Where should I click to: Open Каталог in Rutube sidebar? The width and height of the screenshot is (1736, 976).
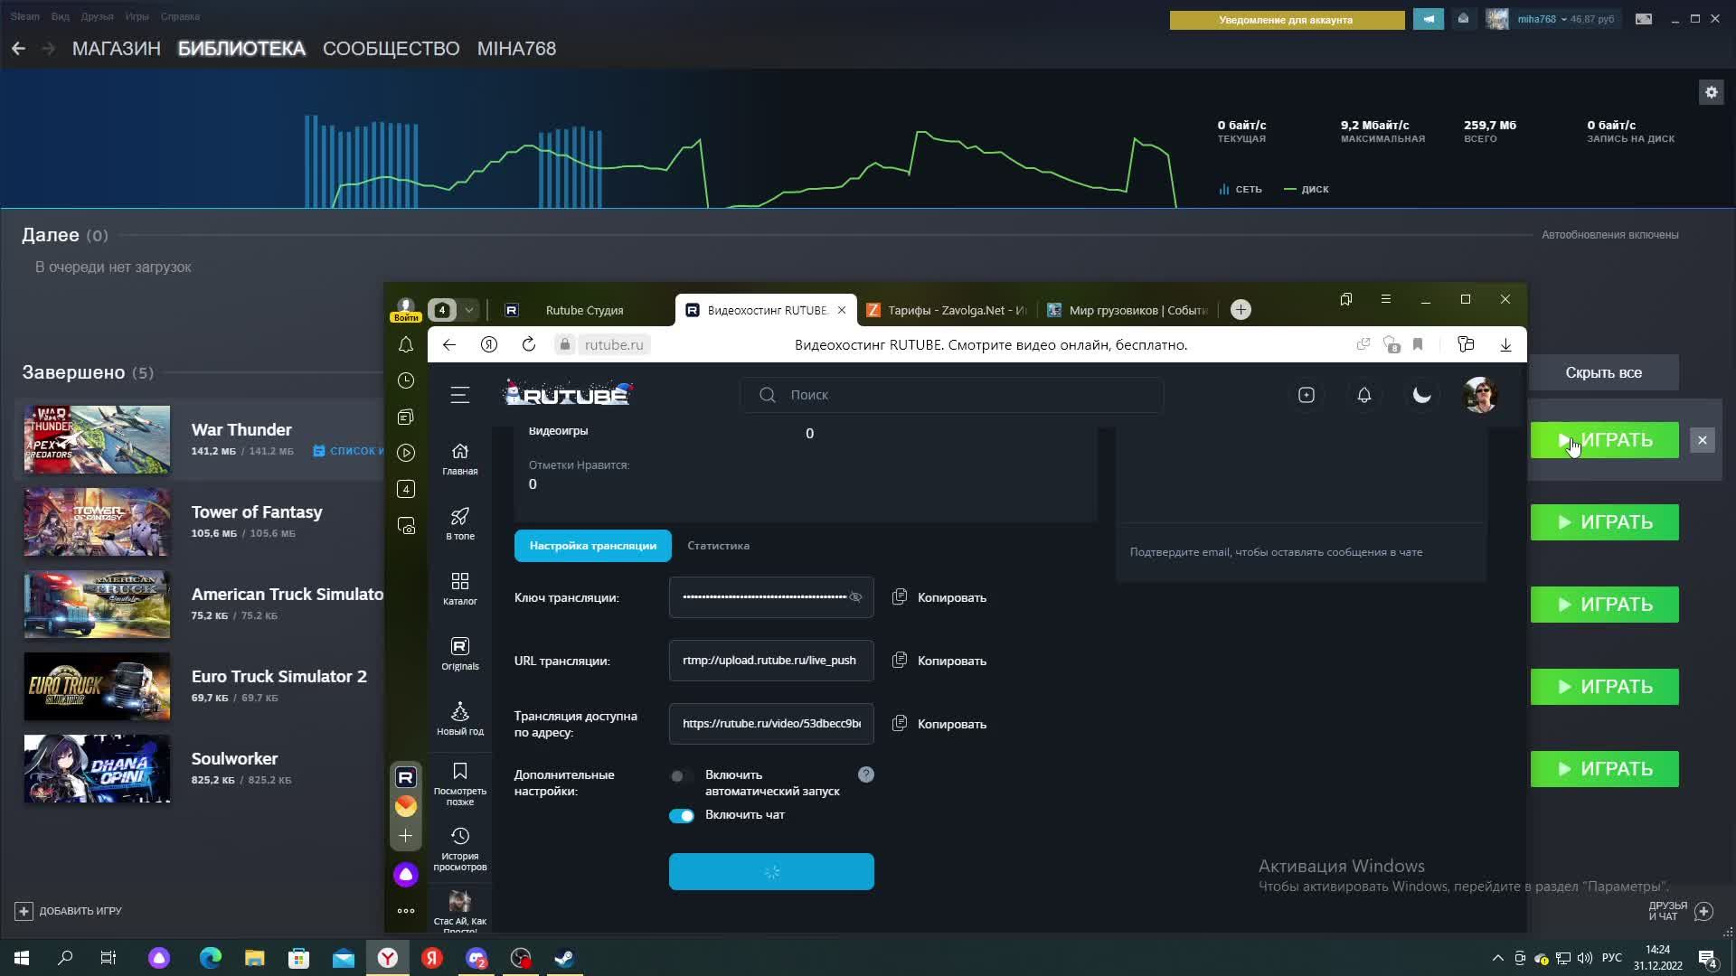459,587
